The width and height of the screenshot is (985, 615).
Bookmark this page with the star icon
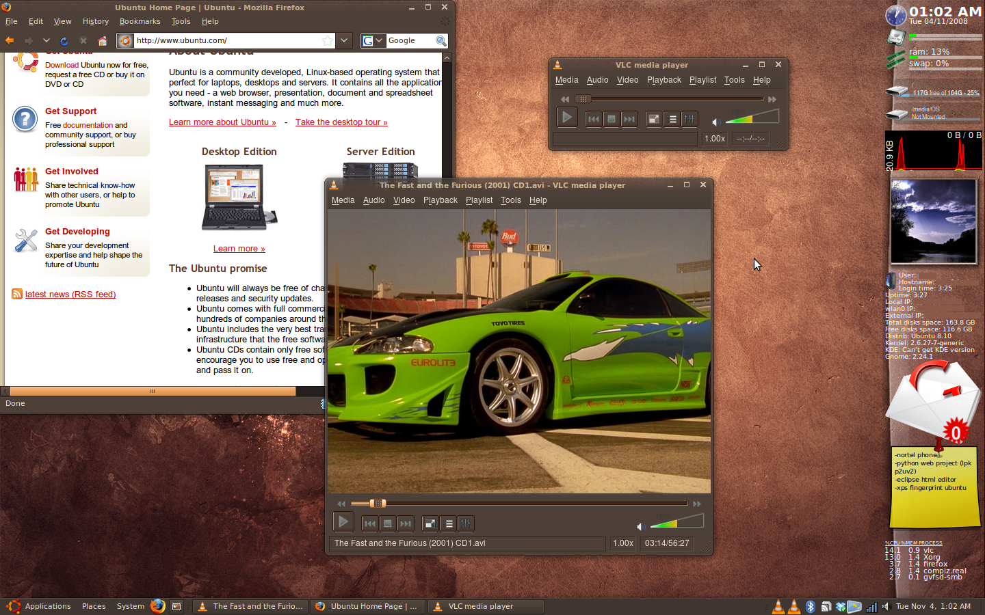pyautogui.click(x=328, y=41)
